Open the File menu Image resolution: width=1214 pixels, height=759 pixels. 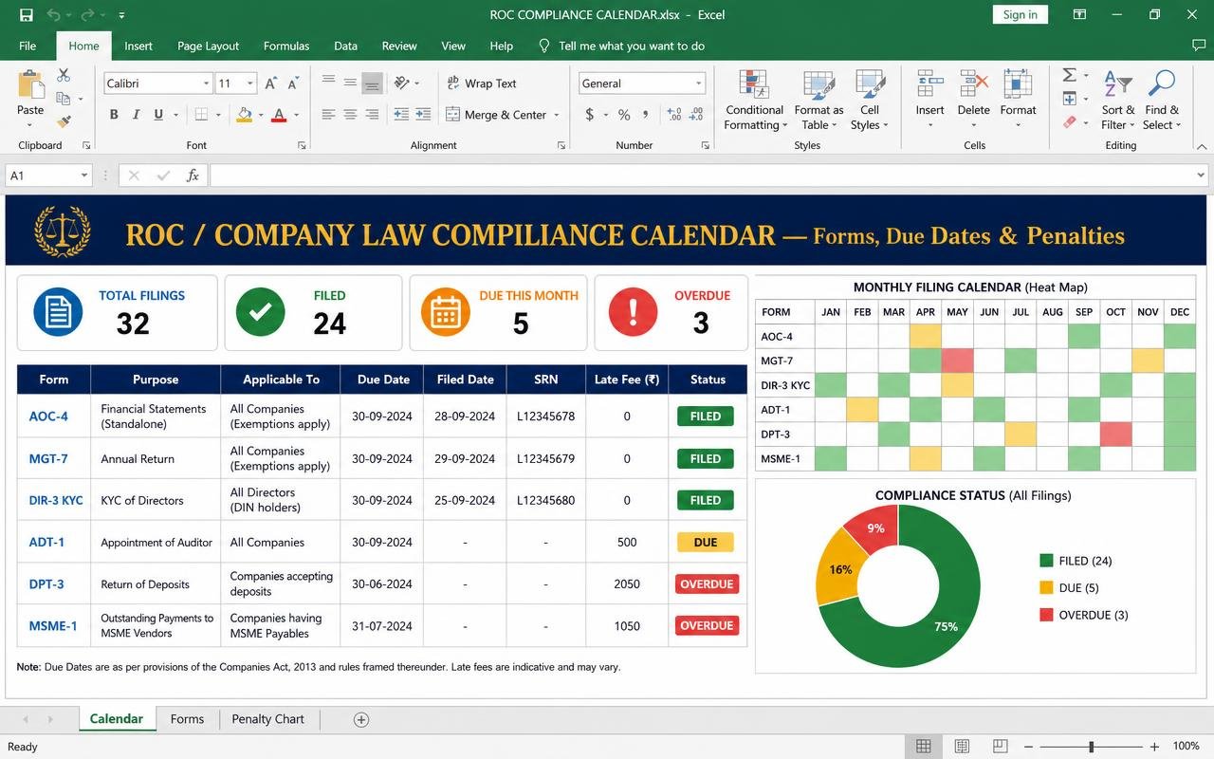point(28,46)
